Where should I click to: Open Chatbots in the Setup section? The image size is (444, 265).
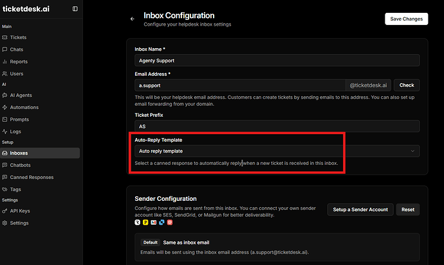20,165
